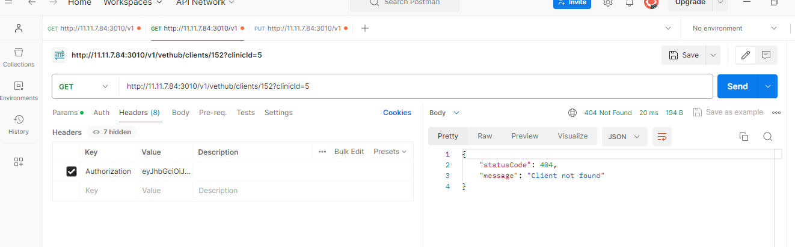Click the network globe icon

pos(572,113)
